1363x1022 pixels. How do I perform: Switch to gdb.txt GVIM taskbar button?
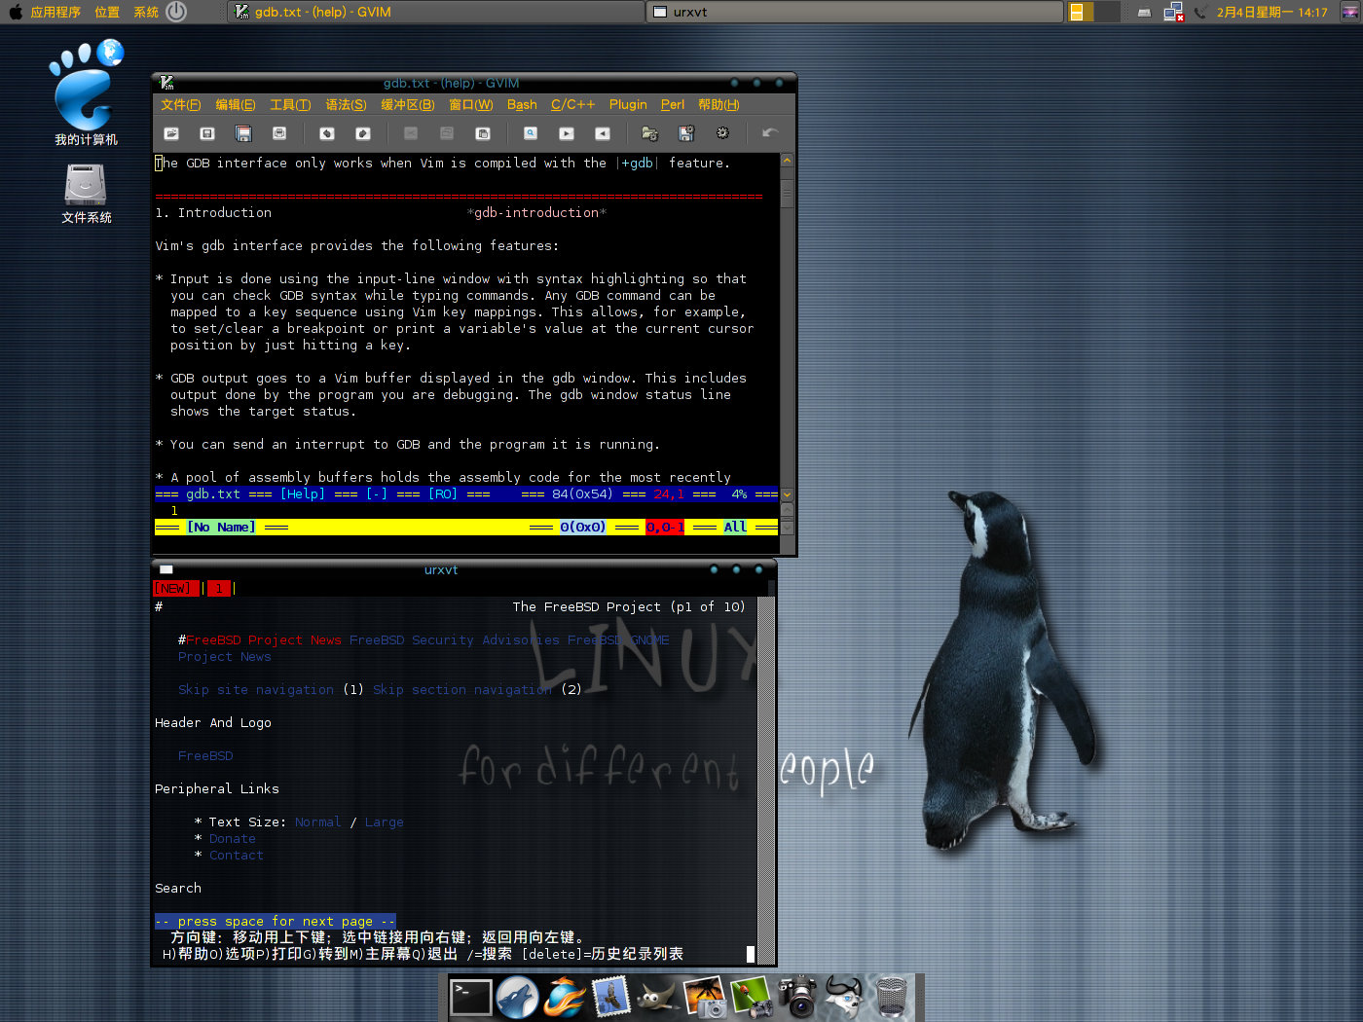tap(435, 12)
